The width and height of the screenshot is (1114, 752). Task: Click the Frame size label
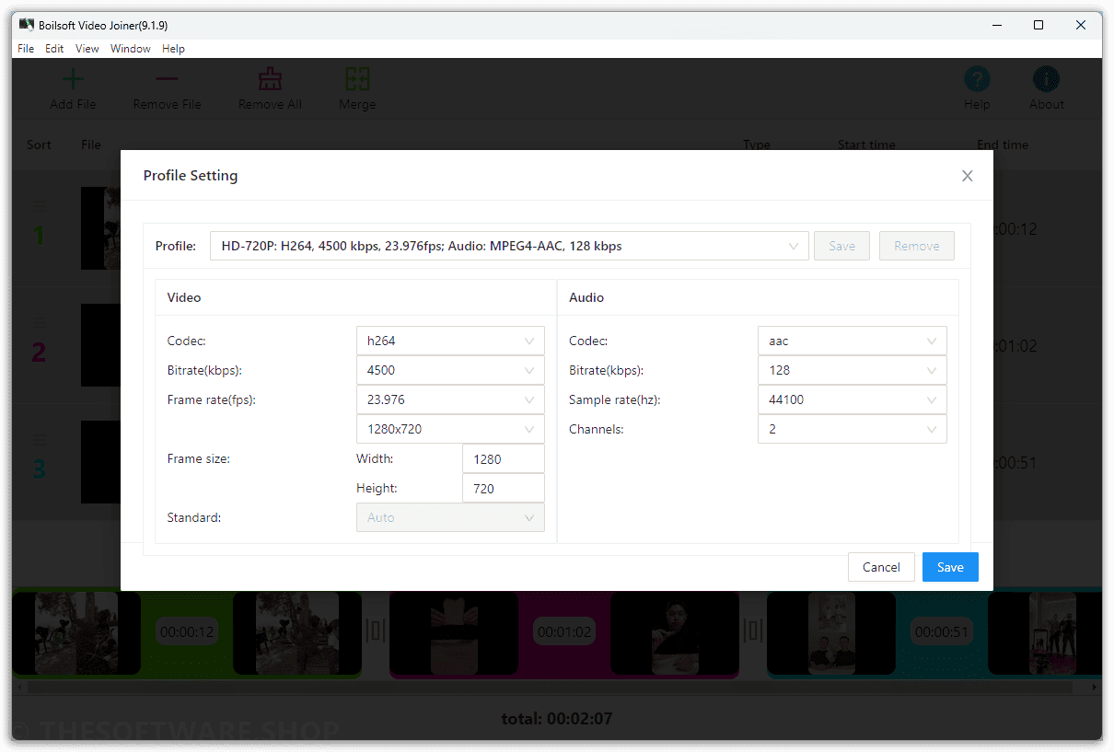point(199,458)
